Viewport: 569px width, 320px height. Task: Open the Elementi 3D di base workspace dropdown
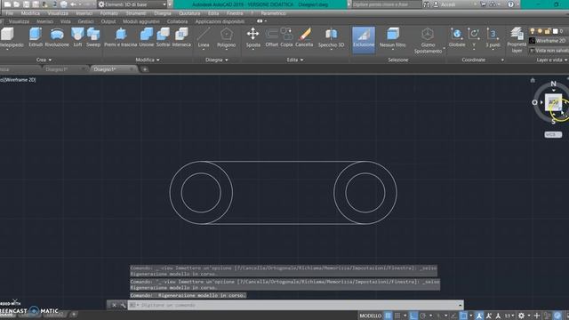(132, 4)
